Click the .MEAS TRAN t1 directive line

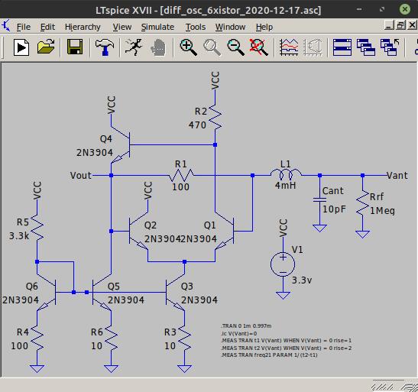click(287, 341)
